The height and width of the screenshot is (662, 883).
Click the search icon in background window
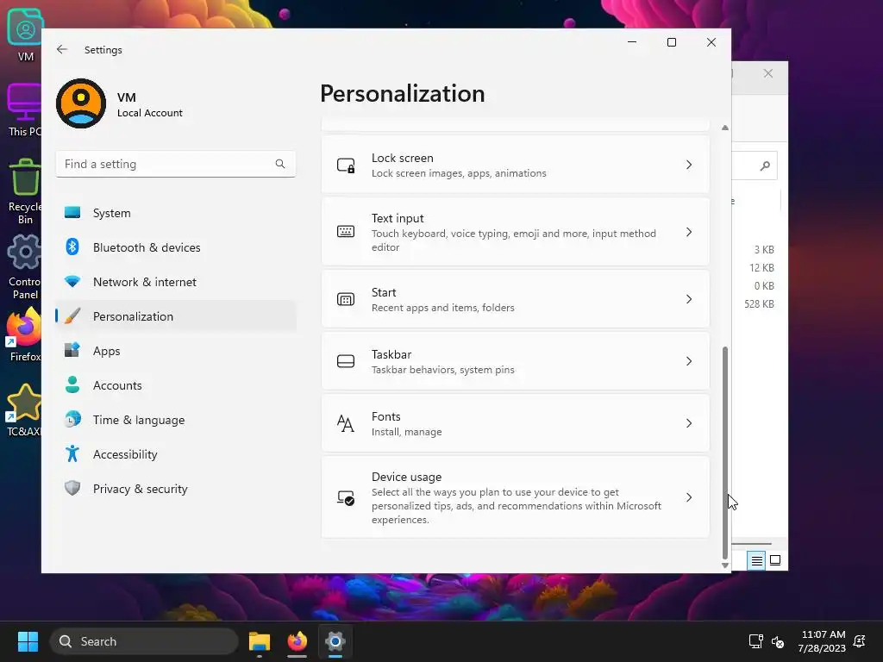[x=765, y=165]
